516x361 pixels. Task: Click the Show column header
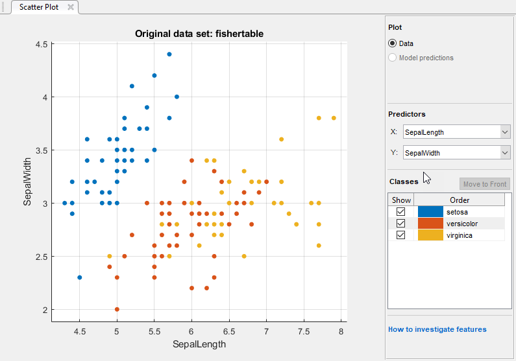(401, 200)
